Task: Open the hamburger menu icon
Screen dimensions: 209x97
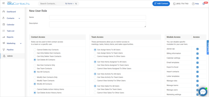Action: (x=4, y=3)
